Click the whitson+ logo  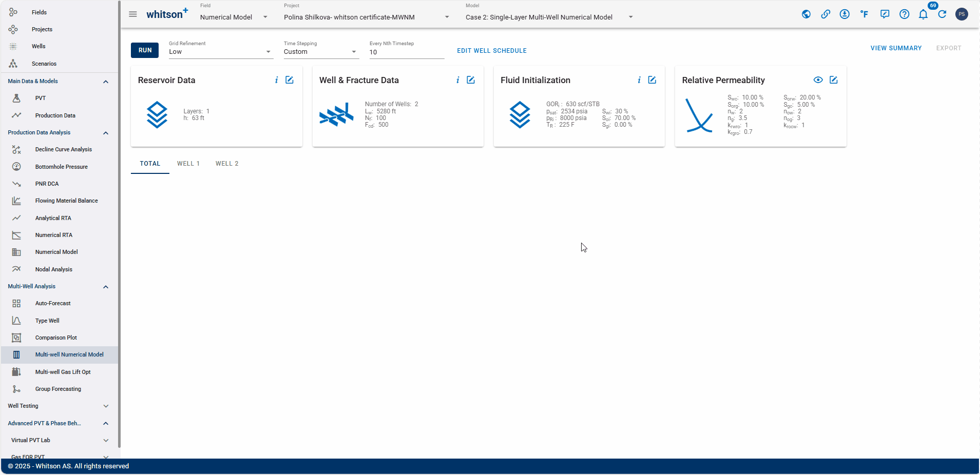[x=167, y=14]
